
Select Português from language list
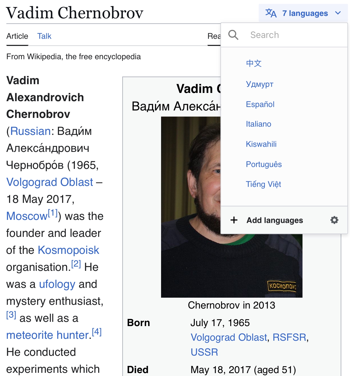(x=264, y=164)
